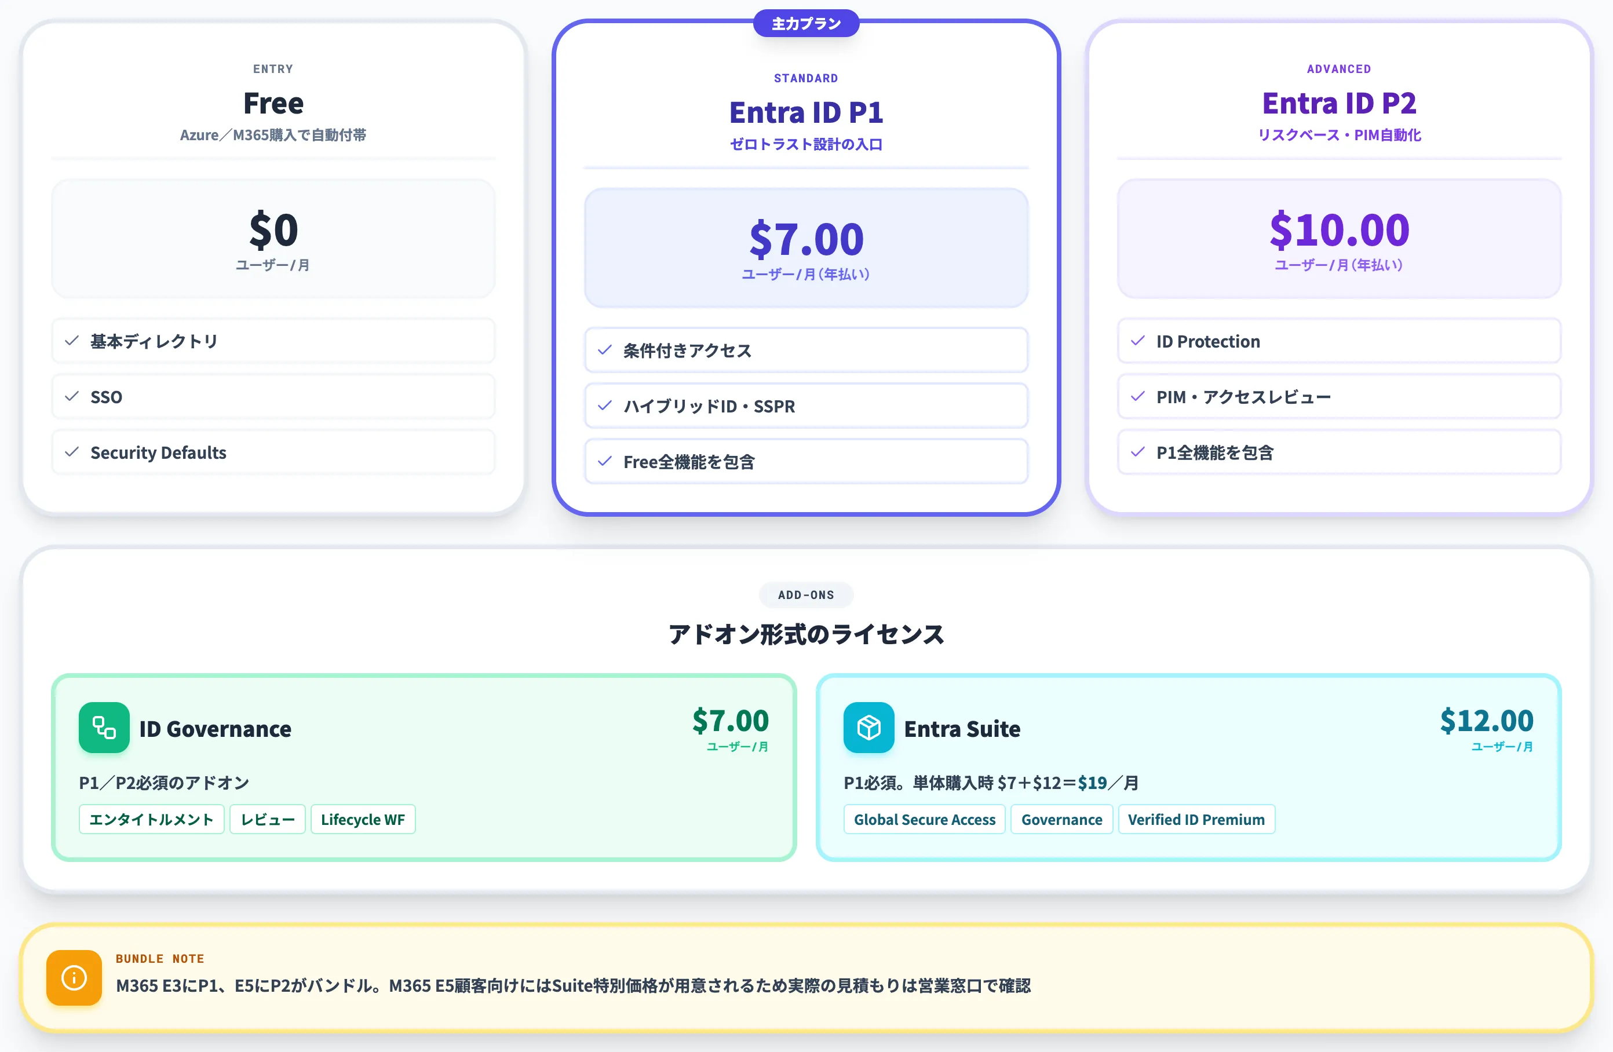
Task: Click the ID Governance $7.00 price
Action: (x=730, y=720)
